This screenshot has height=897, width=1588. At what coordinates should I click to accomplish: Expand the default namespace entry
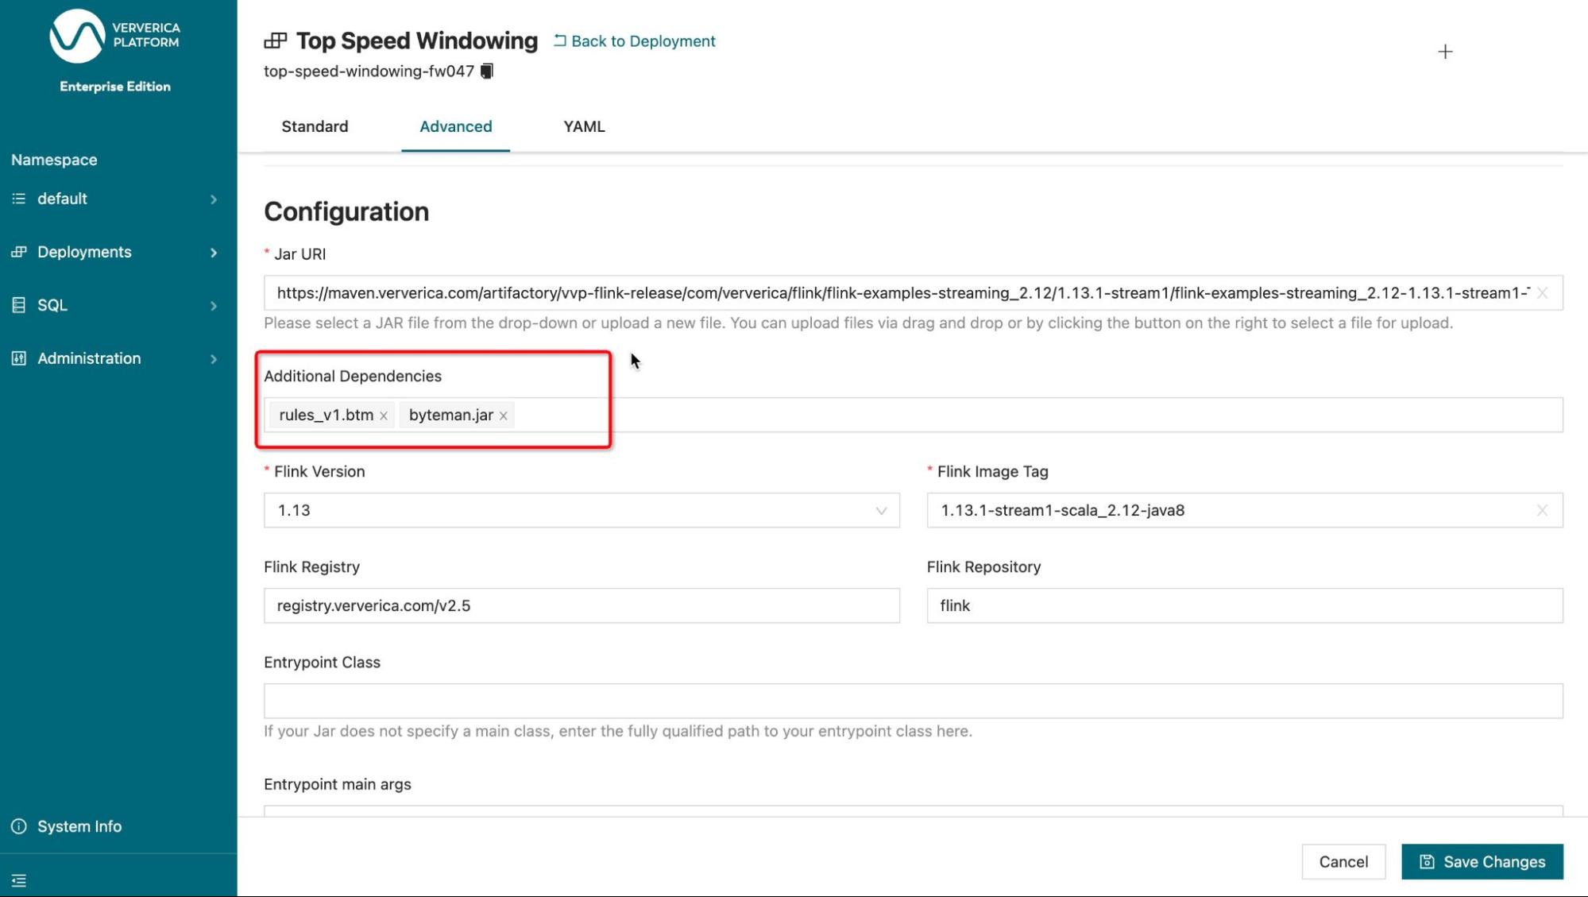(x=214, y=199)
